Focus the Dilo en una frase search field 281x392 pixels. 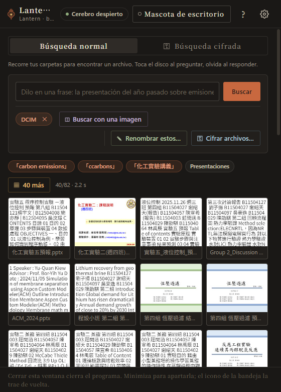click(x=117, y=91)
